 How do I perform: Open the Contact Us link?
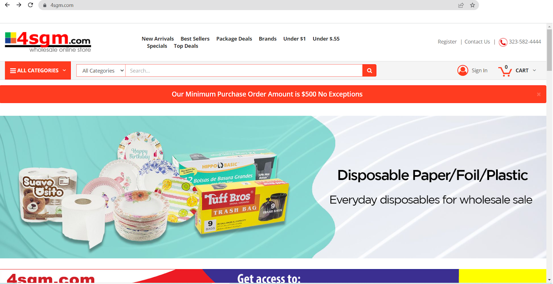(x=477, y=42)
